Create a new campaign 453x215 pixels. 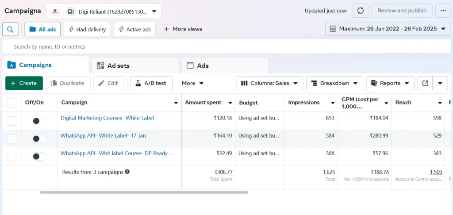[24, 83]
